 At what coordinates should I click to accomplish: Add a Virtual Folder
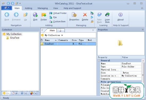(x=58, y=13)
